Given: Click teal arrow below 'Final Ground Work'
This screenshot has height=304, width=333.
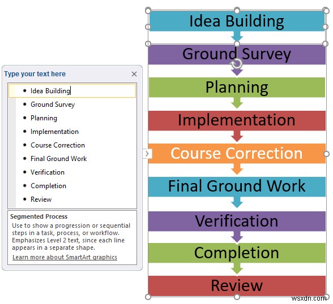Looking at the screenshot, I should coord(237,202).
